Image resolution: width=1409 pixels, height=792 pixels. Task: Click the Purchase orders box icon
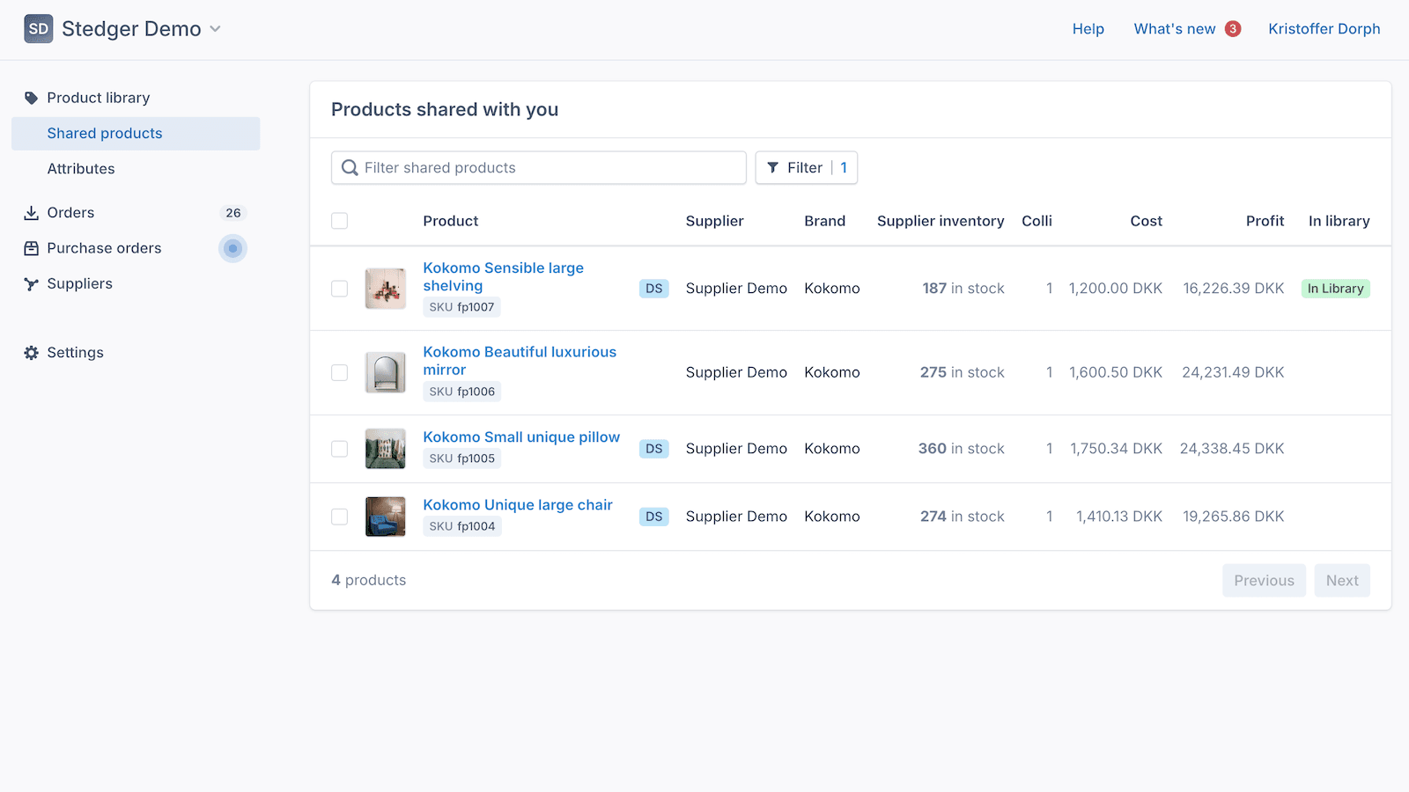coord(32,248)
